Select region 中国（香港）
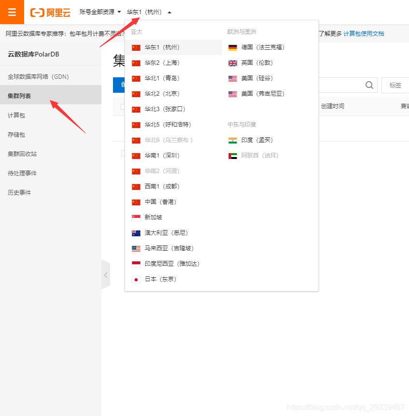This screenshot has width=409, height=416. [x=173, y=202]
